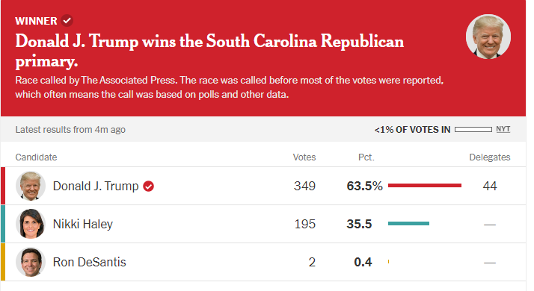Click Trump's red percentage bar
Screen dimensions: 534x291
pyautogui.click(x=425, y=186)
